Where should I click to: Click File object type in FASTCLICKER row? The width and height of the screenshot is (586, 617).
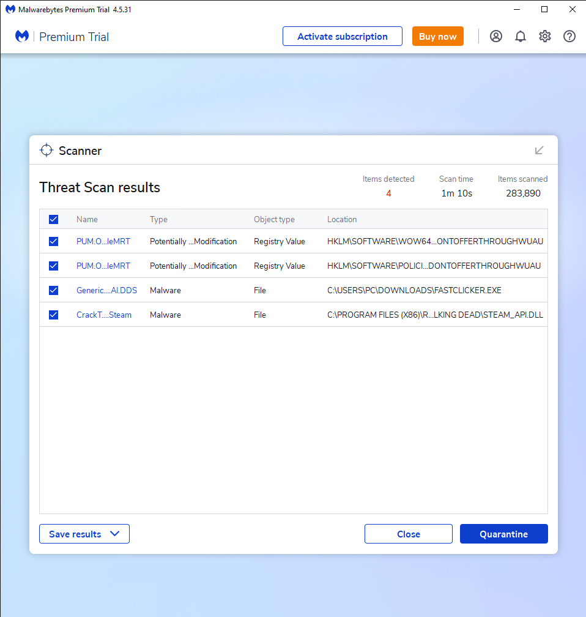(259, 290)
